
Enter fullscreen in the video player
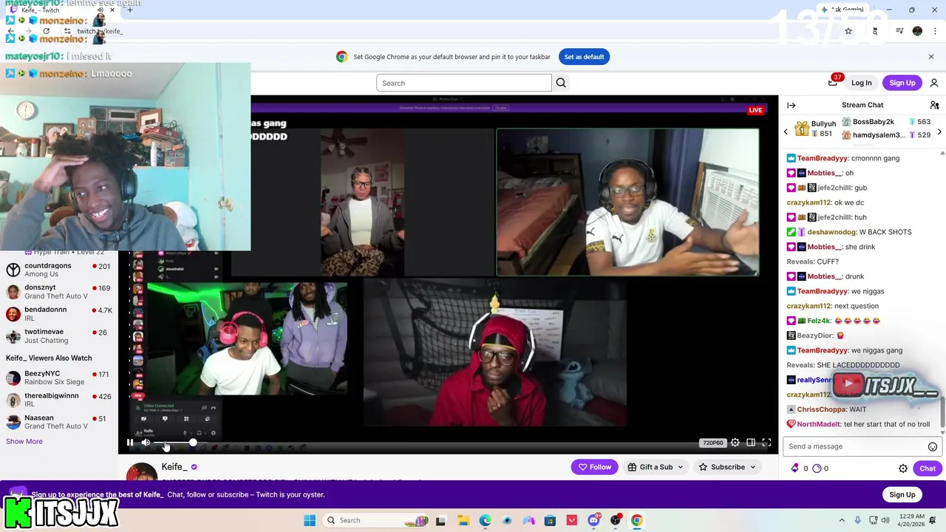(x=766, y=443)
